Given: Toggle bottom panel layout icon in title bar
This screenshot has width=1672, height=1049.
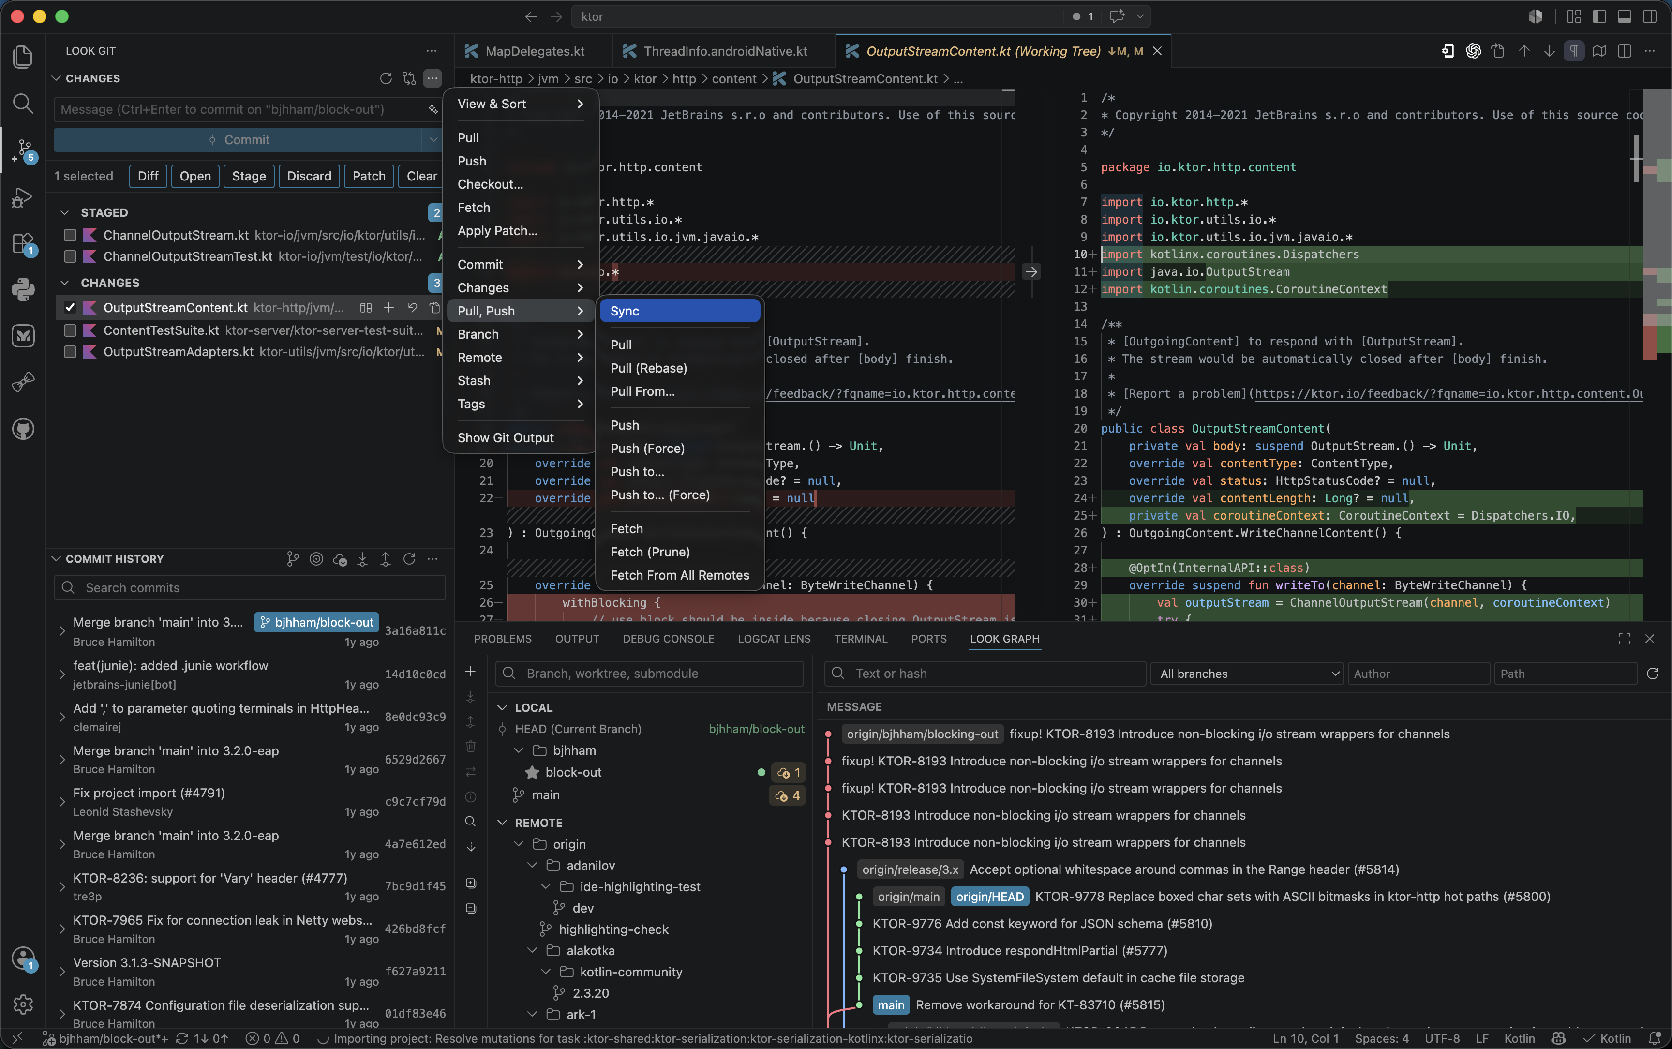Looking at the screenshot, I should click(1624, 16).
